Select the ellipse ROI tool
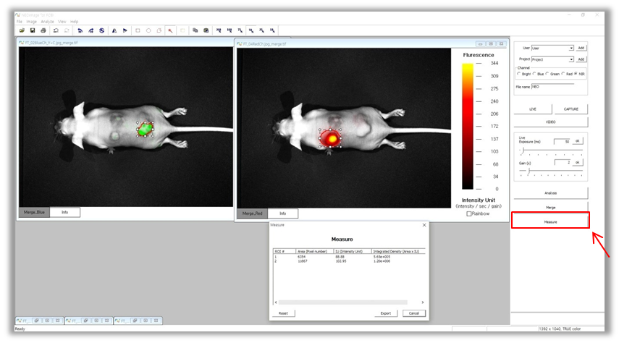This screenshot has height=343, width=619. click(x=148, y=30)
